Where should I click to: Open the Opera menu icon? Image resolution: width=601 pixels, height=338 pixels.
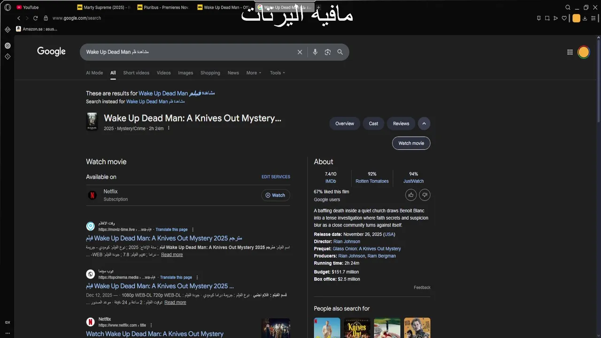click(8, 7)
